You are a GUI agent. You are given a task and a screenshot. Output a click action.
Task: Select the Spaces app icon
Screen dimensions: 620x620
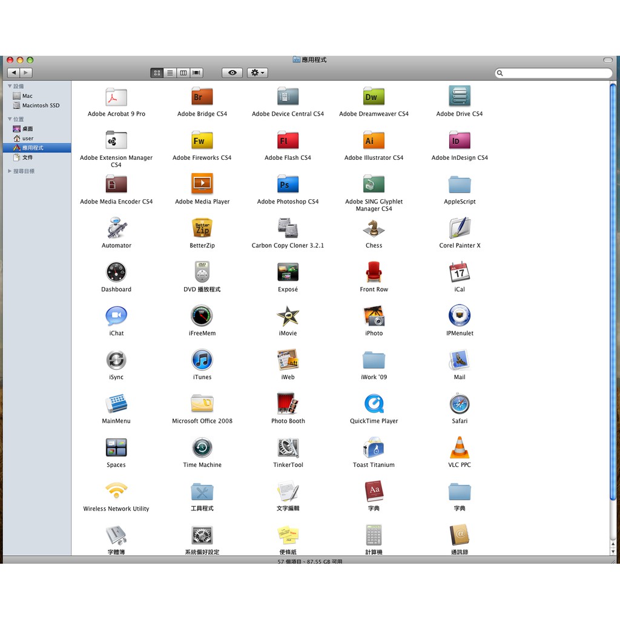click(x=116, y=447)
